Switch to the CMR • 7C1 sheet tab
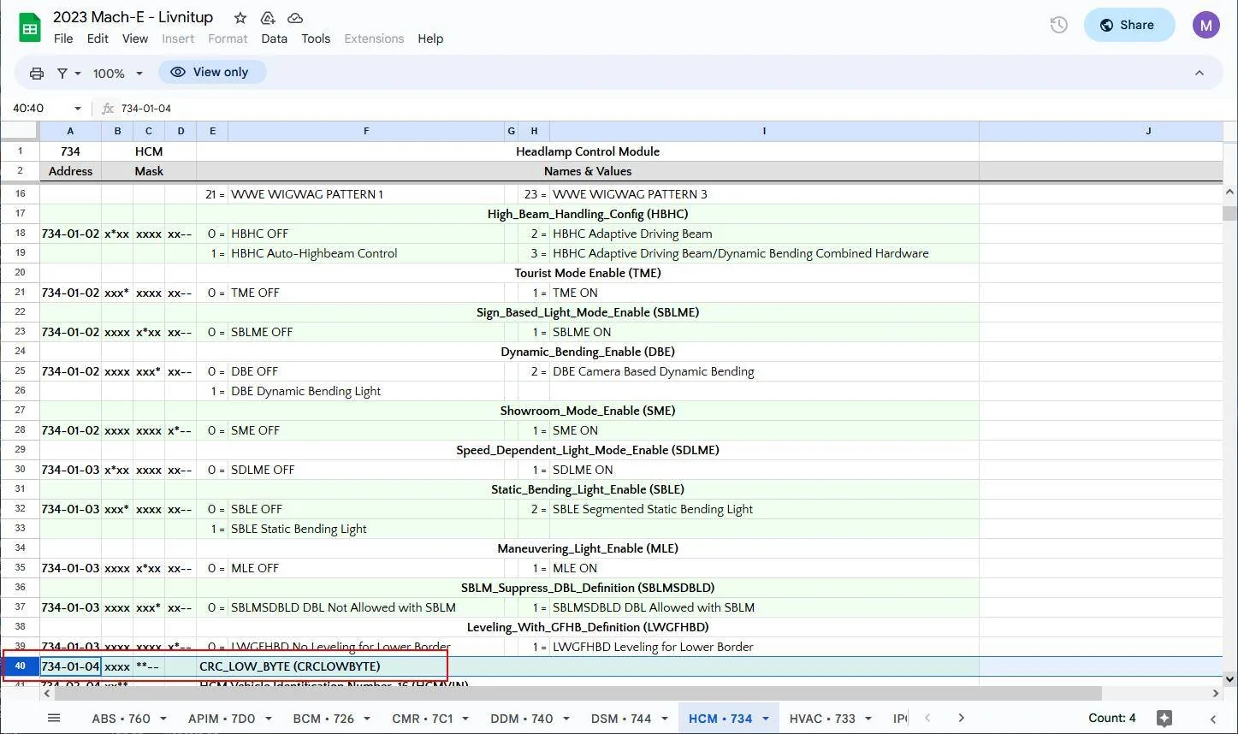The height and width of the screenshot is (734, 1238). pyautogui.click(x=423, y=719)
